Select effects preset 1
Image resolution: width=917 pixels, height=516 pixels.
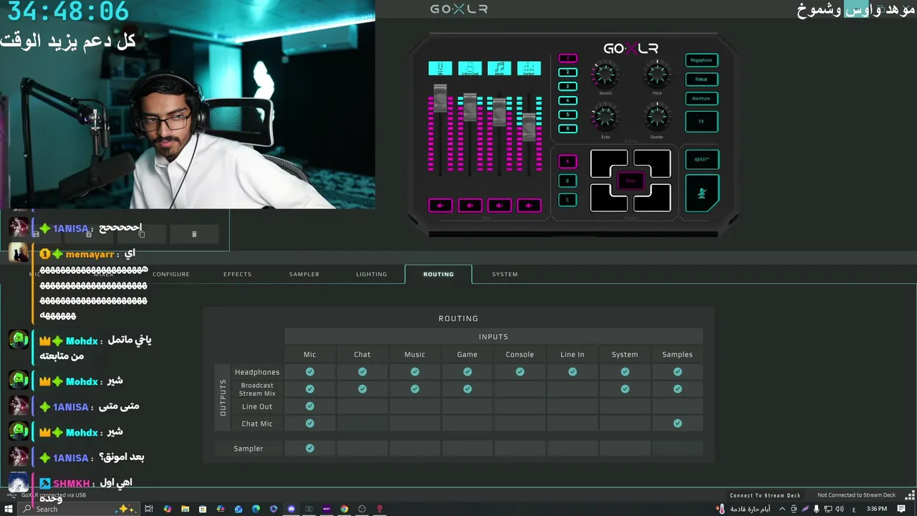point(567,59)
